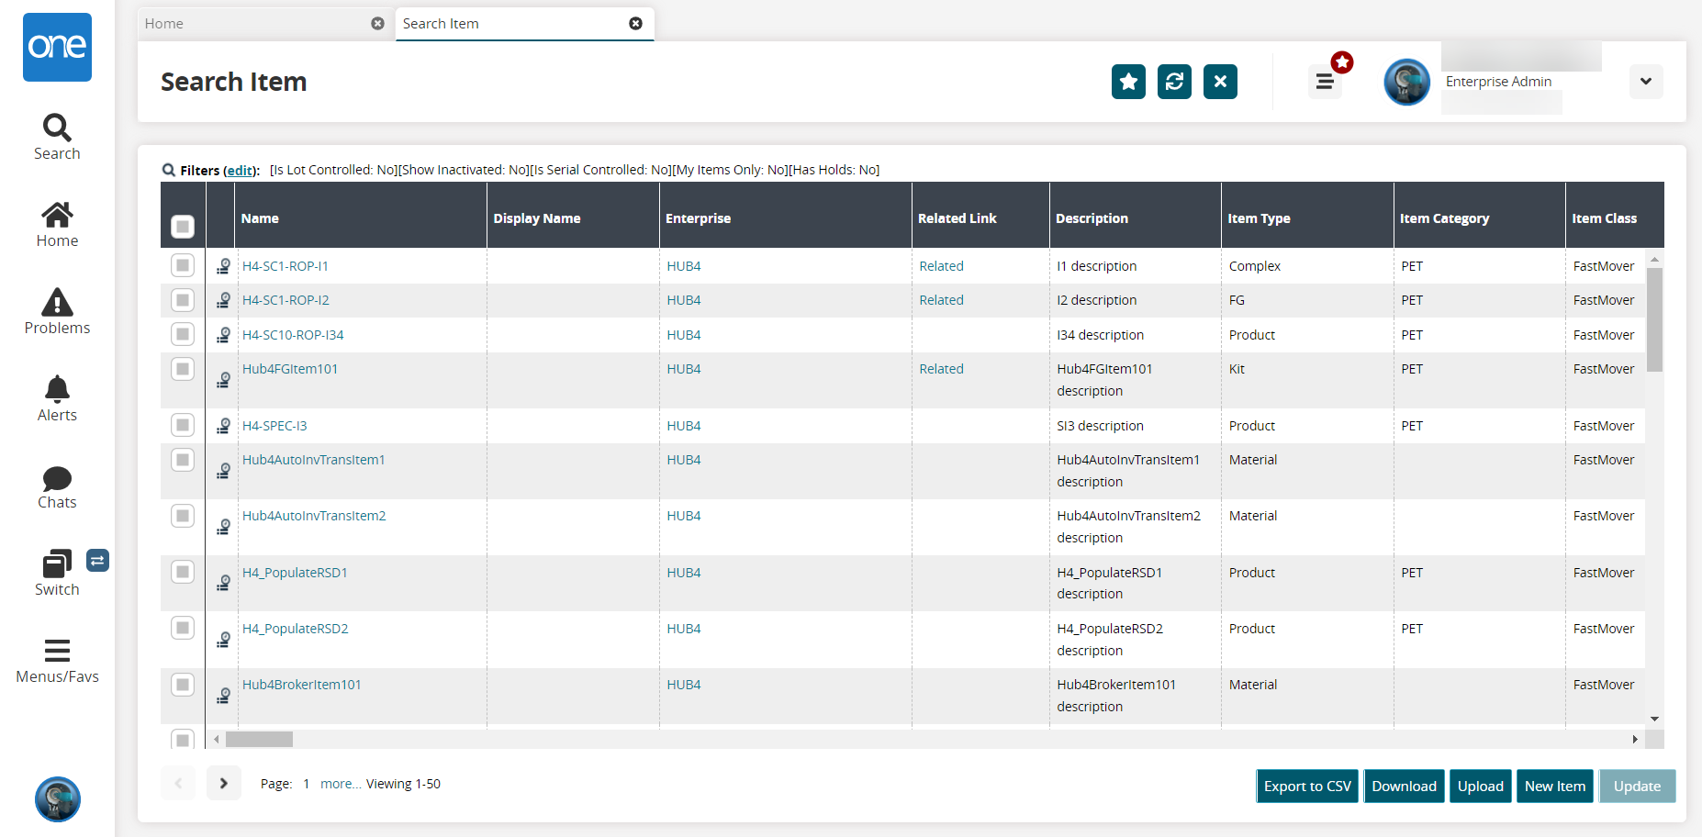Close the Search Item tab
1702x837 pixels.
[x=635, y=24]
